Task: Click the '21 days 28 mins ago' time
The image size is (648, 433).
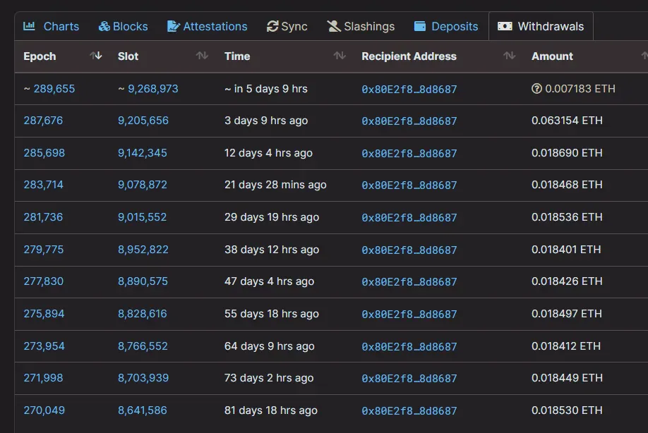Action: pyautogui.click(x=275, y=185)
